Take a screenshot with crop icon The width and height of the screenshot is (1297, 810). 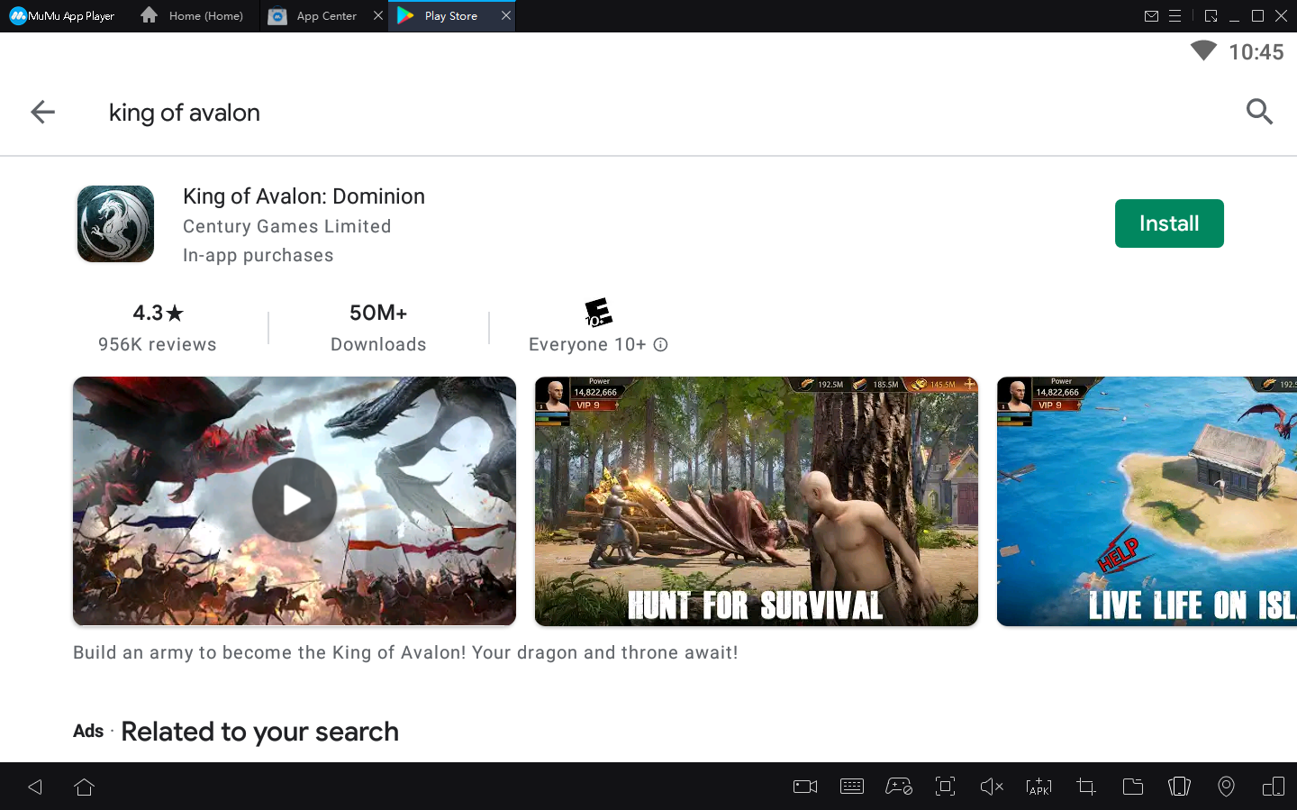[x=1086, y=787]
